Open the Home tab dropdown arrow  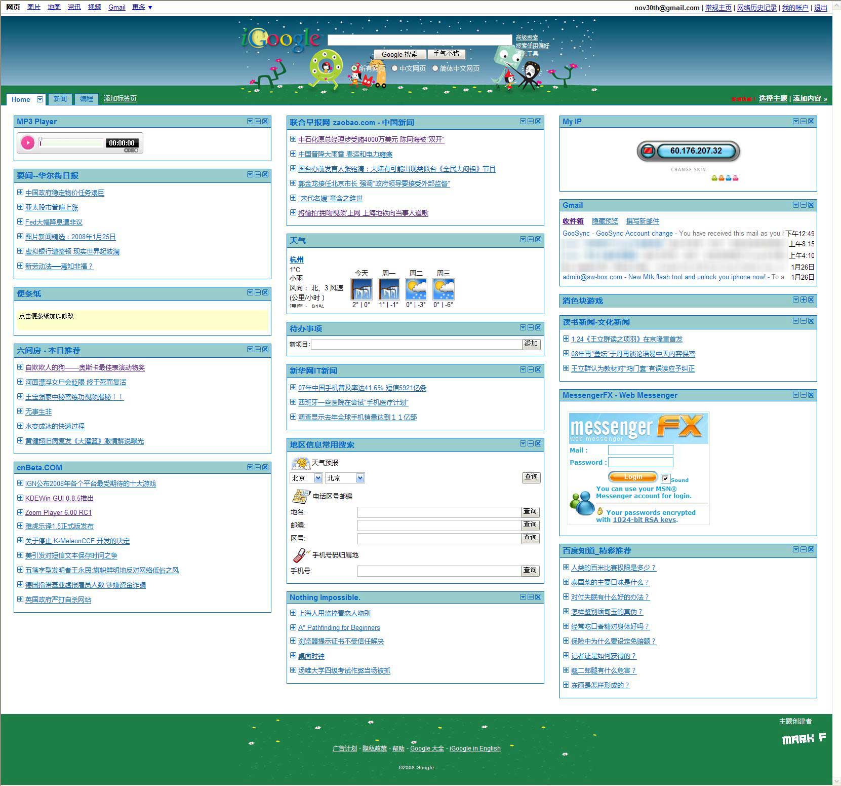click(x=40, y=99)
